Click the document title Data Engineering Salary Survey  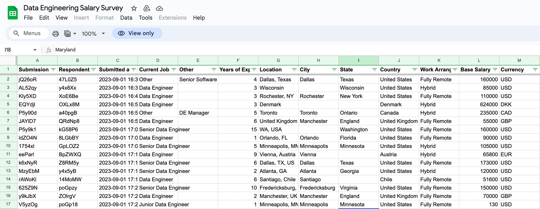tap(73, 8)
